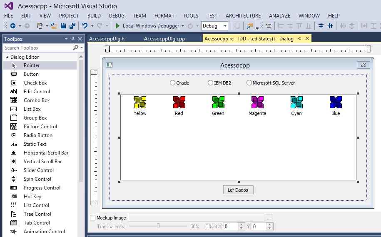Click the Save All toolbar icon
The height and width of the screenshot is (237, 381).
(x=72, y=26)
